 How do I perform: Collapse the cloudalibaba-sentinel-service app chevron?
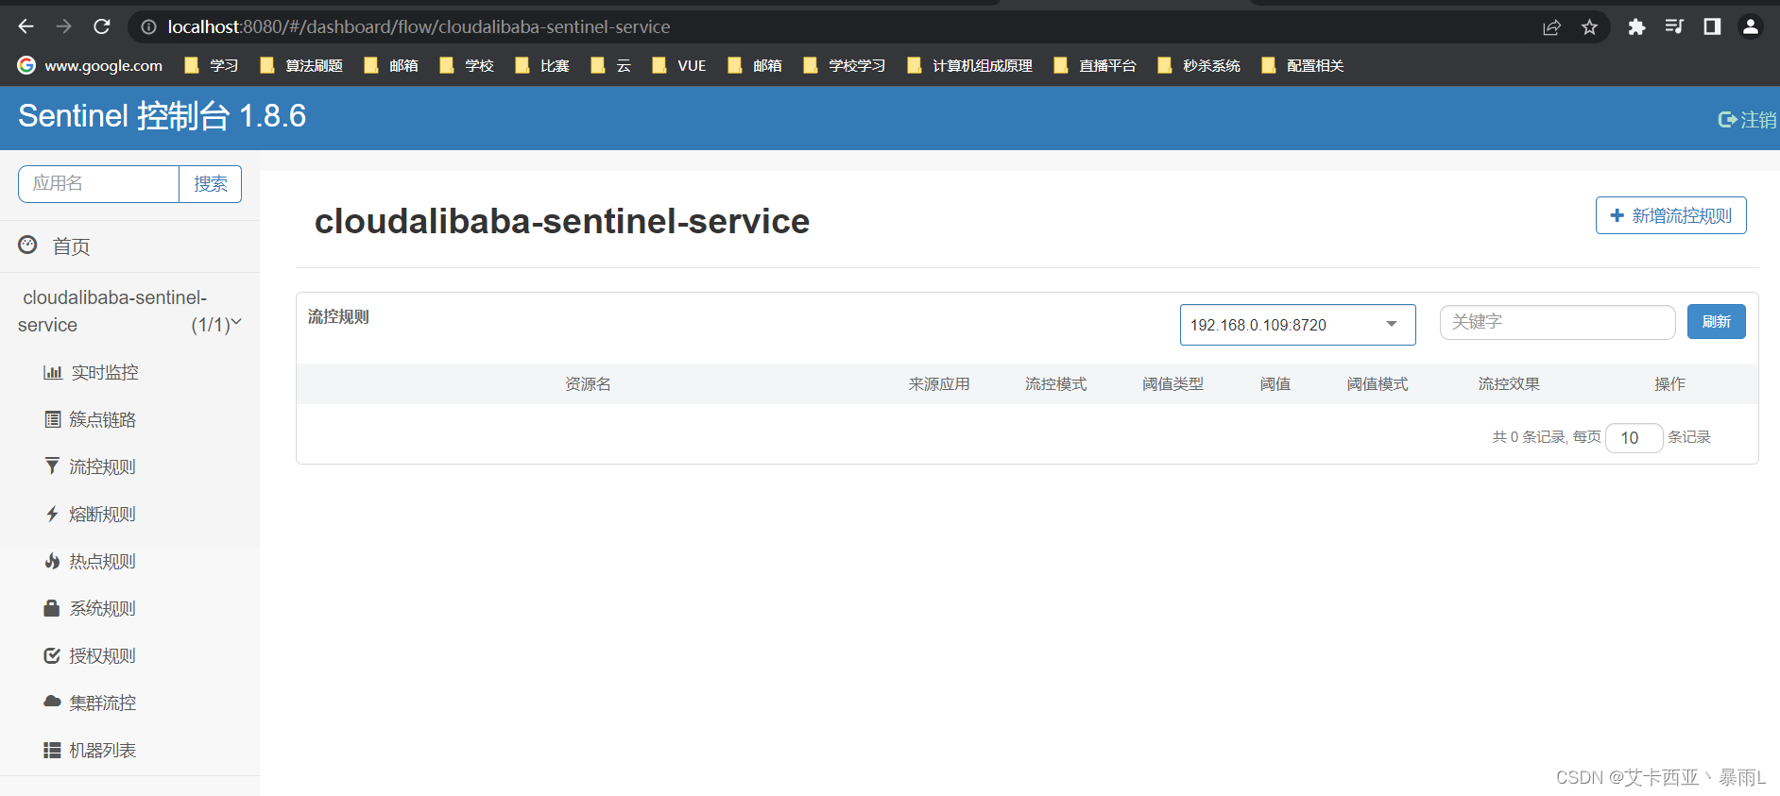click(x=236, y=323)
